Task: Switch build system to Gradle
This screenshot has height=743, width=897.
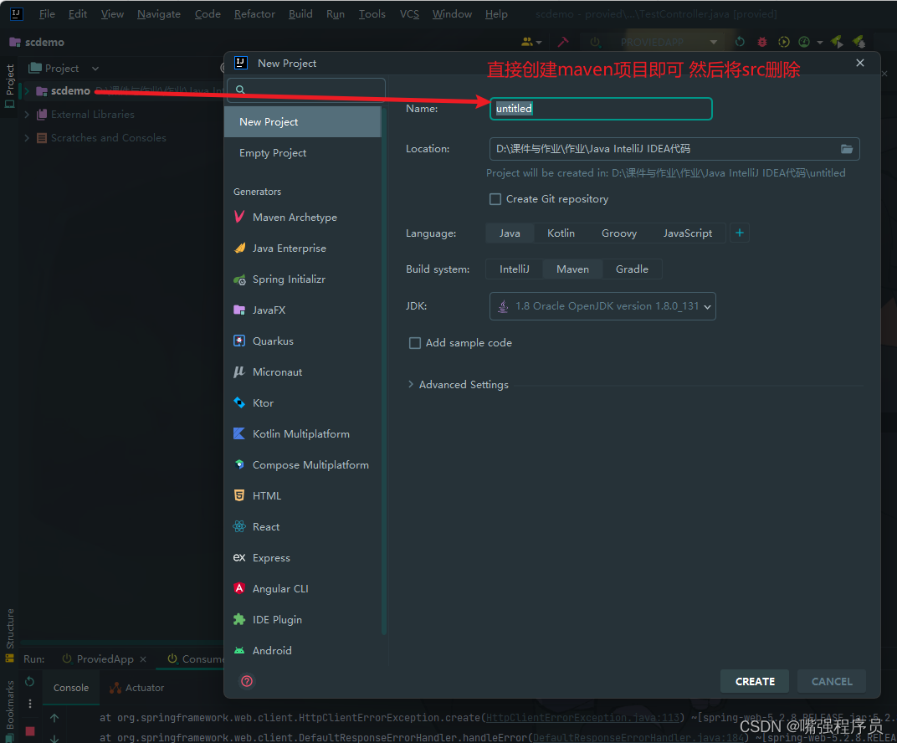Action: (632, 269)
